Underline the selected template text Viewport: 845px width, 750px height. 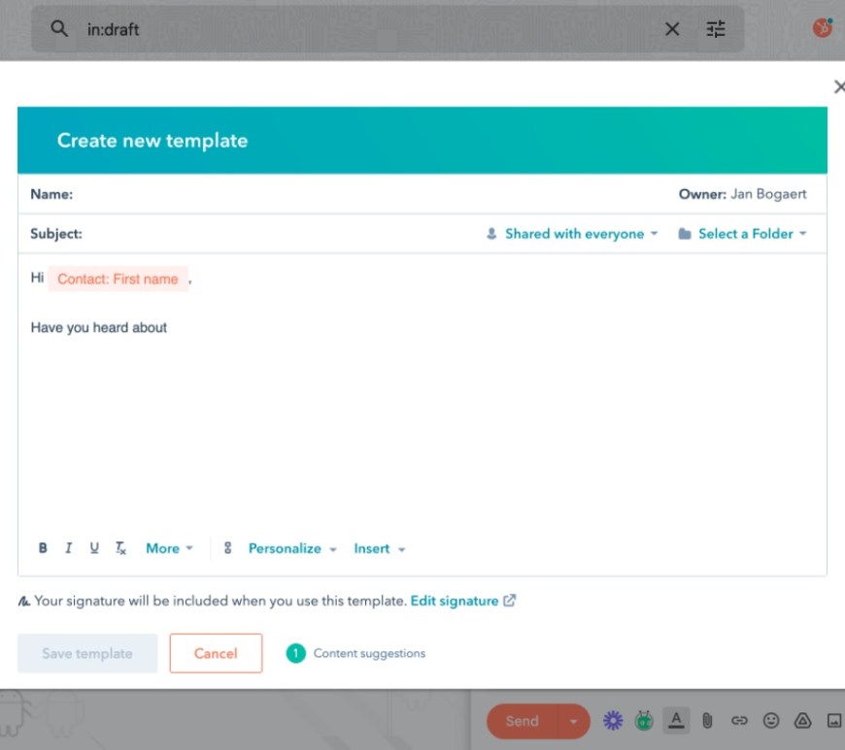click(x=94, y=548)
